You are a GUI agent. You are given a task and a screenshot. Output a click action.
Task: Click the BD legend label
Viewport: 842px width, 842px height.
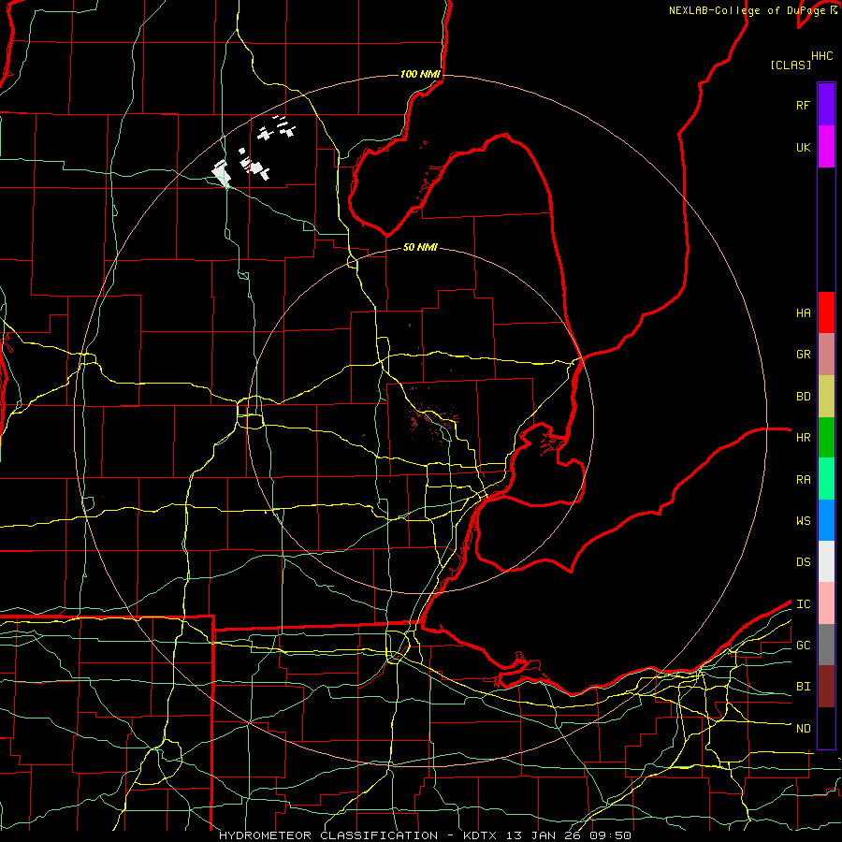pyautogui.click(x=803, y=397)
